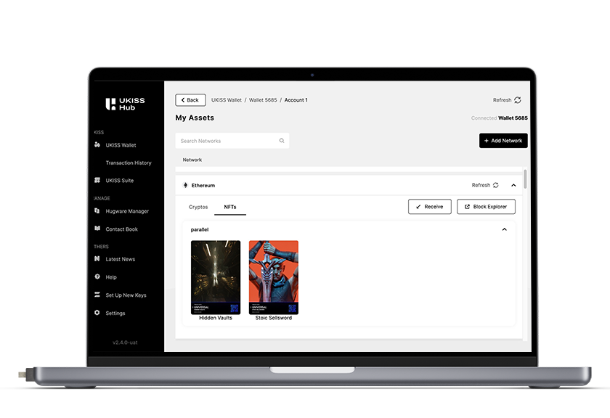610x418 pixels.
Task: Click the Receive button
Action: click(x=429, y=207)
